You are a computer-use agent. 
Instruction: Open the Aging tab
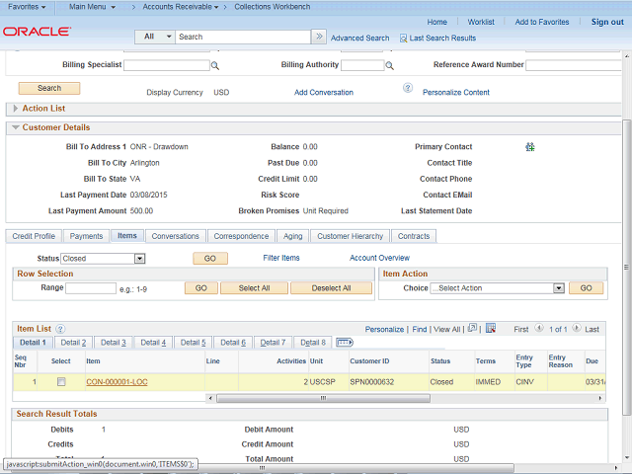click(x=293, y=236)
